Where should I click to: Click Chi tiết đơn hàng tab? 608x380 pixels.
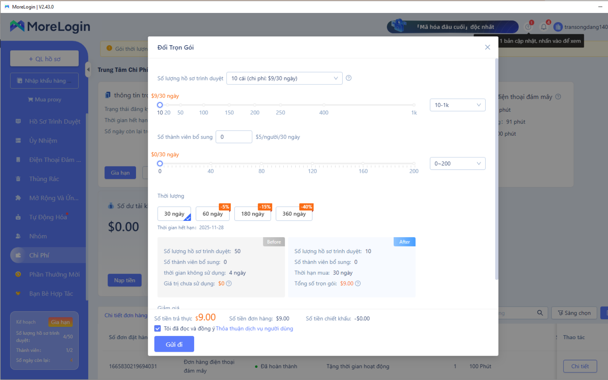click(x=126, y=315)
